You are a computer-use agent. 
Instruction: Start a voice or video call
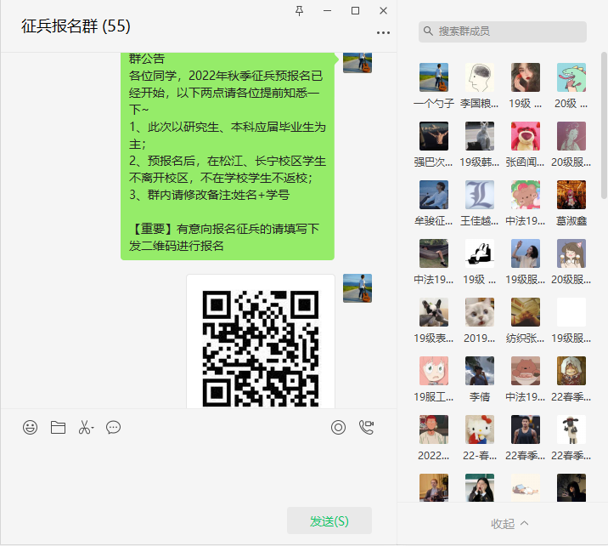pos(366,428)
